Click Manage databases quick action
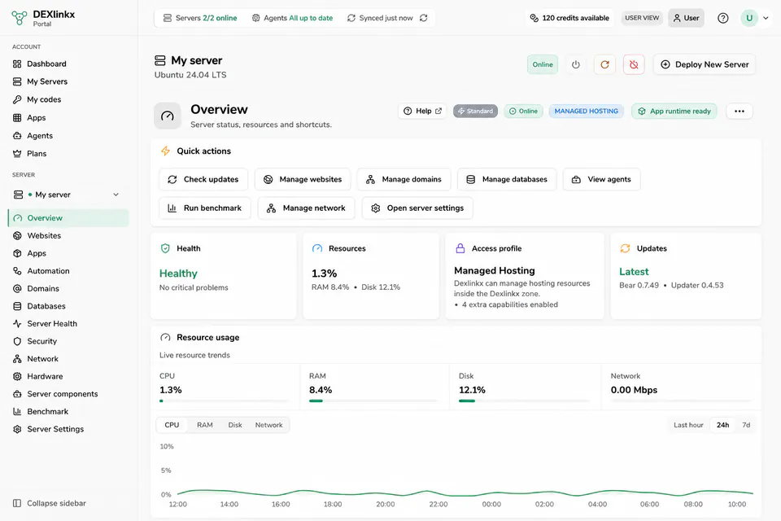Image resolution: width=781 pixels, height=521 pixels. click(x=507, y=179)
